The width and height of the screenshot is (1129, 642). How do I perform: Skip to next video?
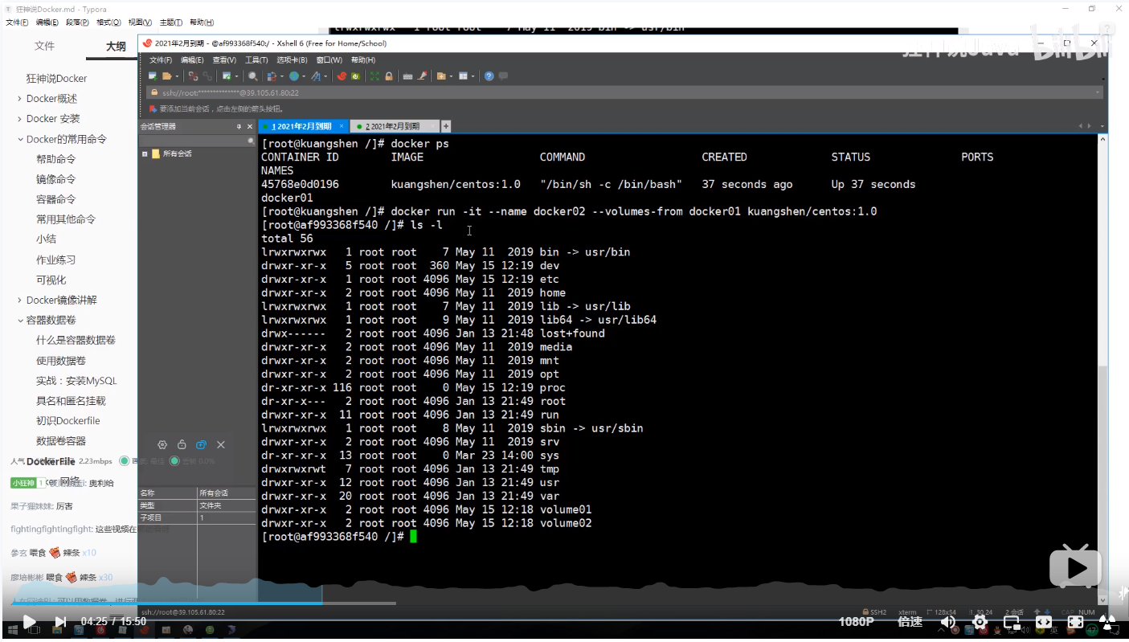tap(60, 621)
